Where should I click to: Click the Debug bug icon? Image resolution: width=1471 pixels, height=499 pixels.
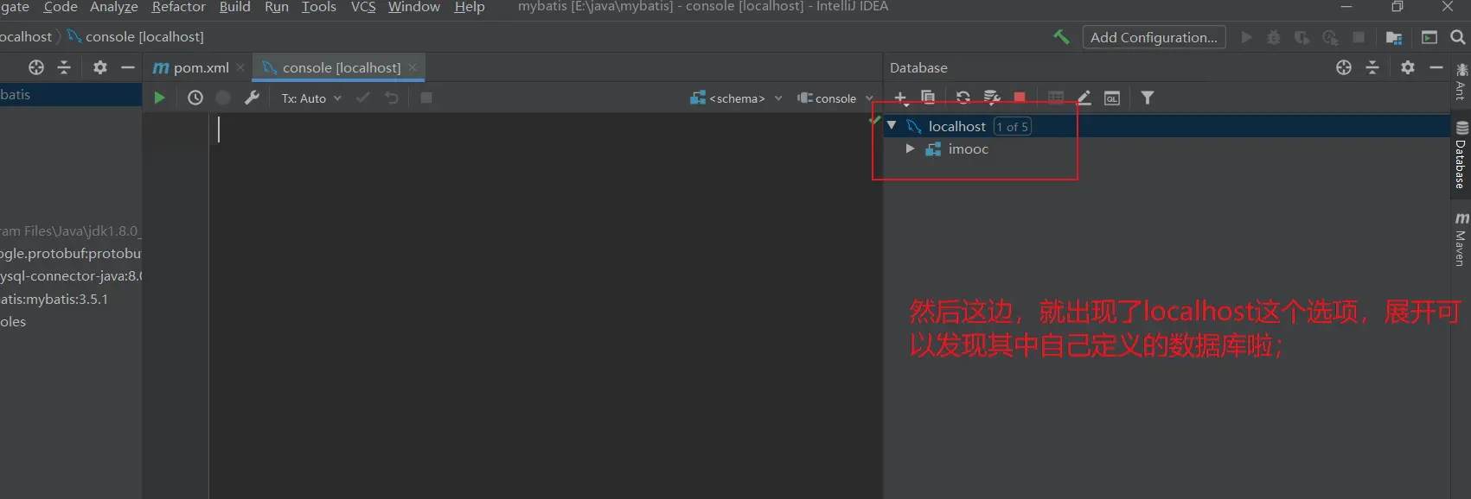(1274, 37)
